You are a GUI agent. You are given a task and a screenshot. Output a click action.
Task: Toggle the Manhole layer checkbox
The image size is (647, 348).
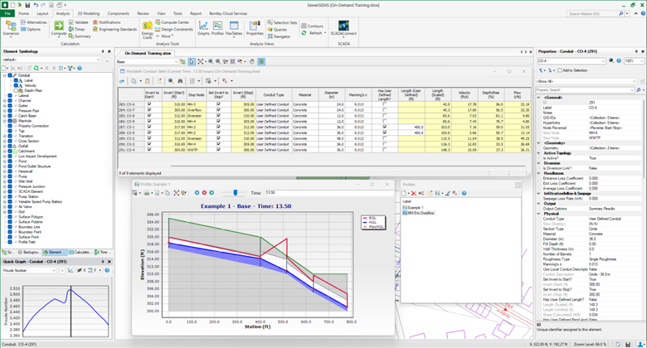(10, 121)
